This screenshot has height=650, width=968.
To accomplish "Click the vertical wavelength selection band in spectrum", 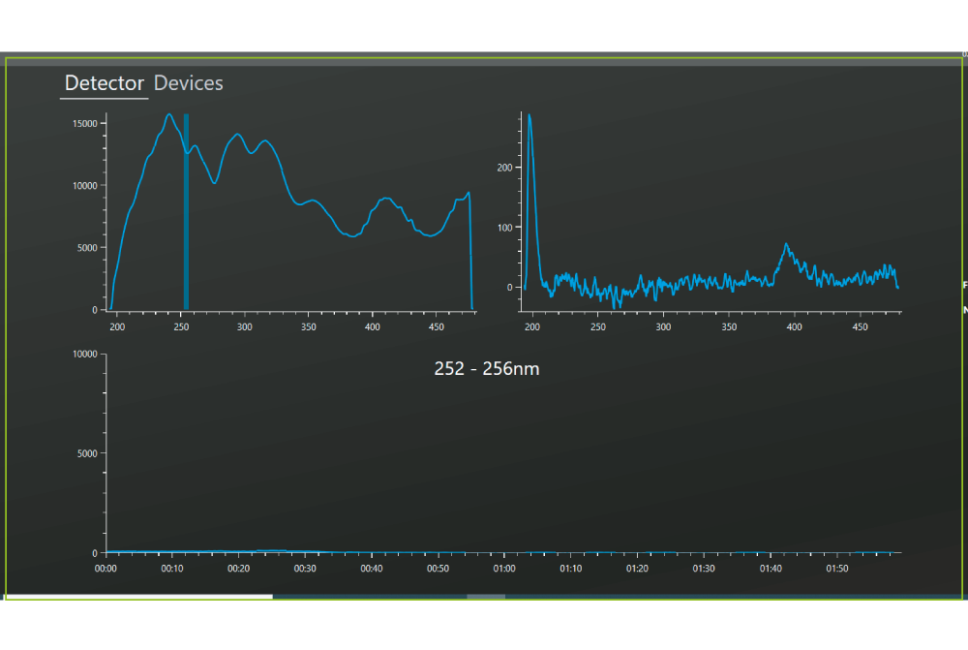I will (x=186, y=211).
